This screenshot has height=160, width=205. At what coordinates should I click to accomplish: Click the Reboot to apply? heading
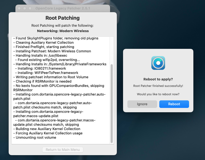click(x=158, y=79)
